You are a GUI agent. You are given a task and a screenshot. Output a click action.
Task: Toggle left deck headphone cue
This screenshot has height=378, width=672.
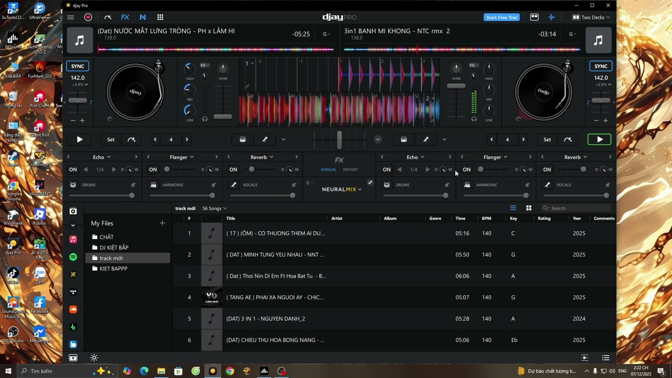[205, 119]
